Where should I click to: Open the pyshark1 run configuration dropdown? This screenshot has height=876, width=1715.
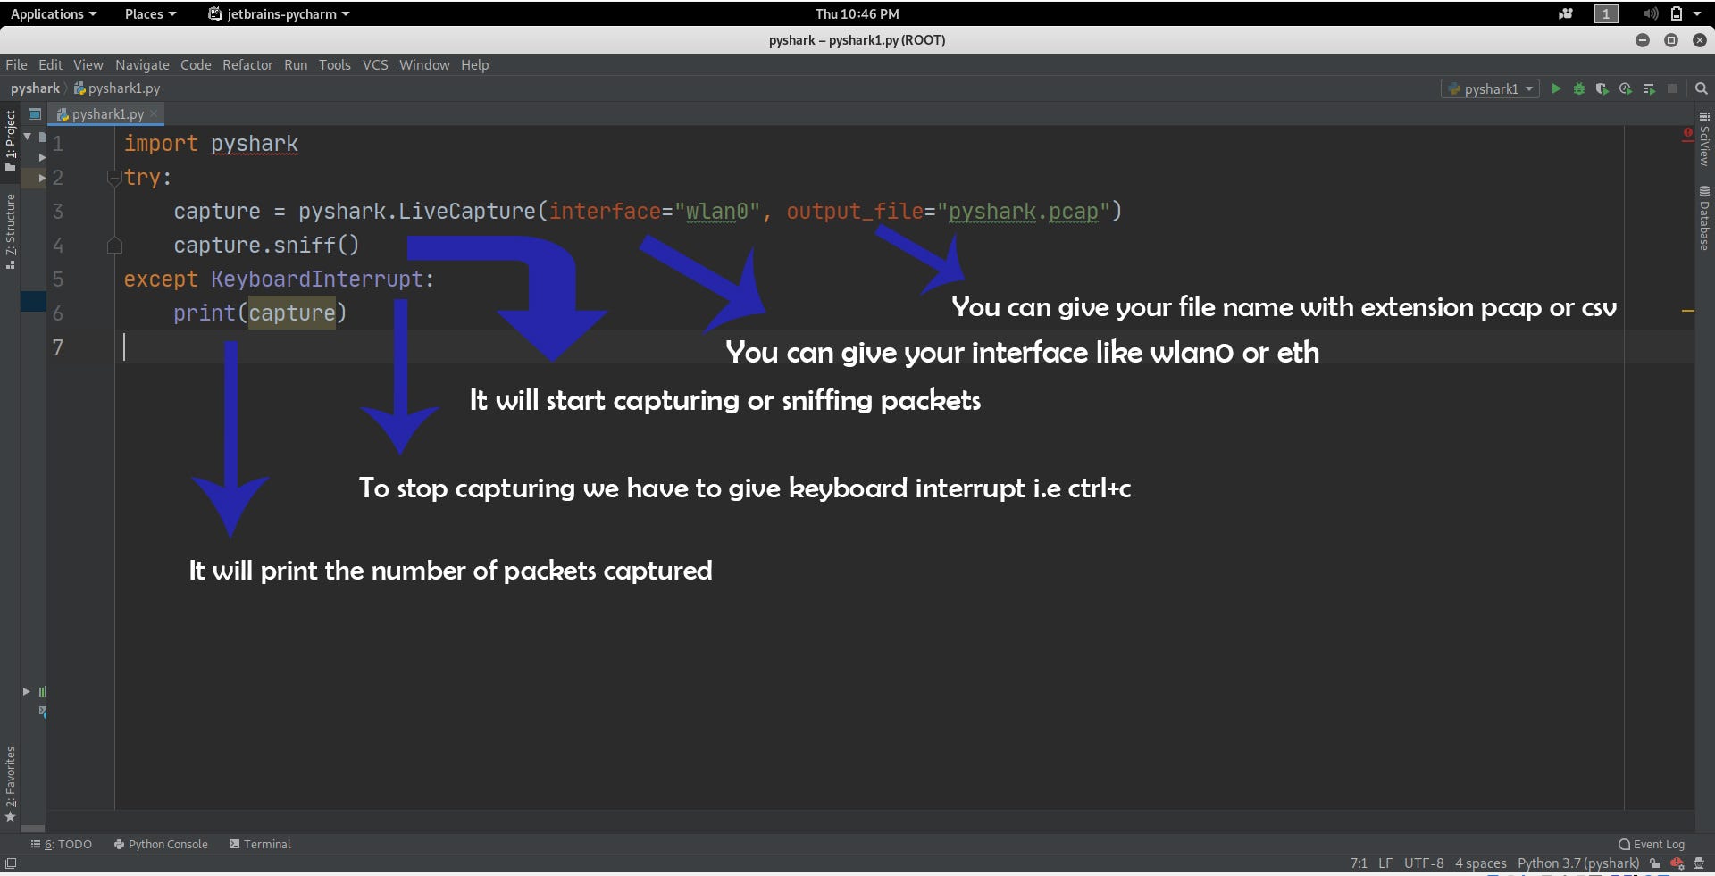click(x=1490, y=88)
